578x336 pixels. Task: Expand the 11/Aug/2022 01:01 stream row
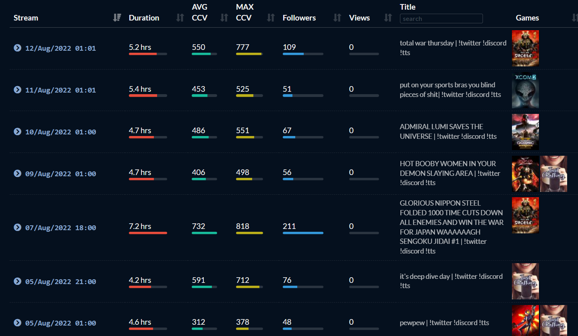pyautogui.click(x=17, y=90)
